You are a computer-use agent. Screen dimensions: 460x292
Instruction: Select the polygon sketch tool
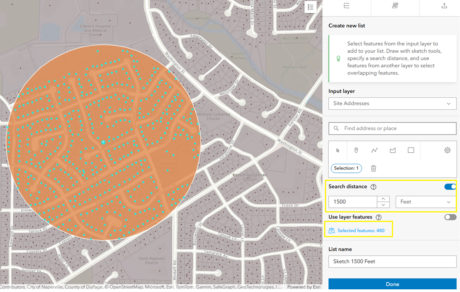pyautogui.click(x=393, y=150)
